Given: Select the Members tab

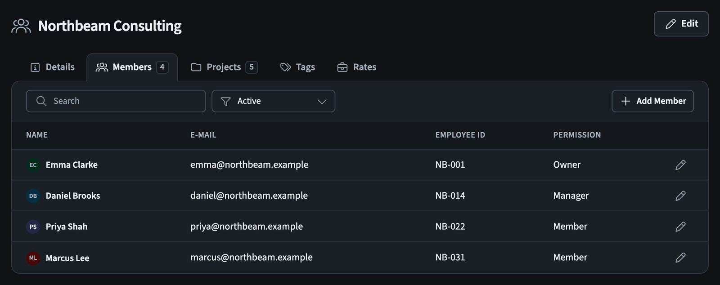Looking at the screenshot, I should point(132,67).
